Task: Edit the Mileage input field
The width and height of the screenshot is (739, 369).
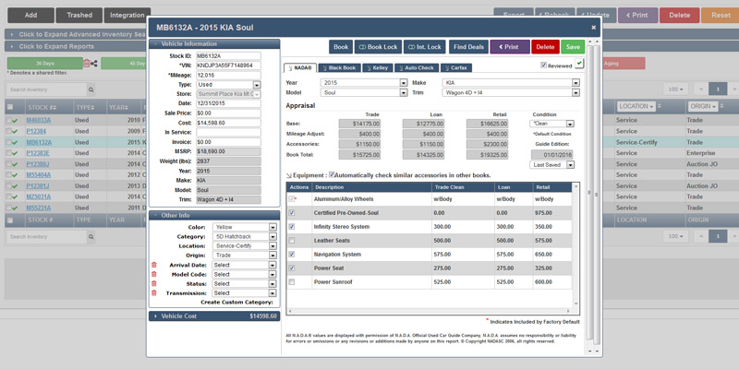Action: tap(228, 76)
